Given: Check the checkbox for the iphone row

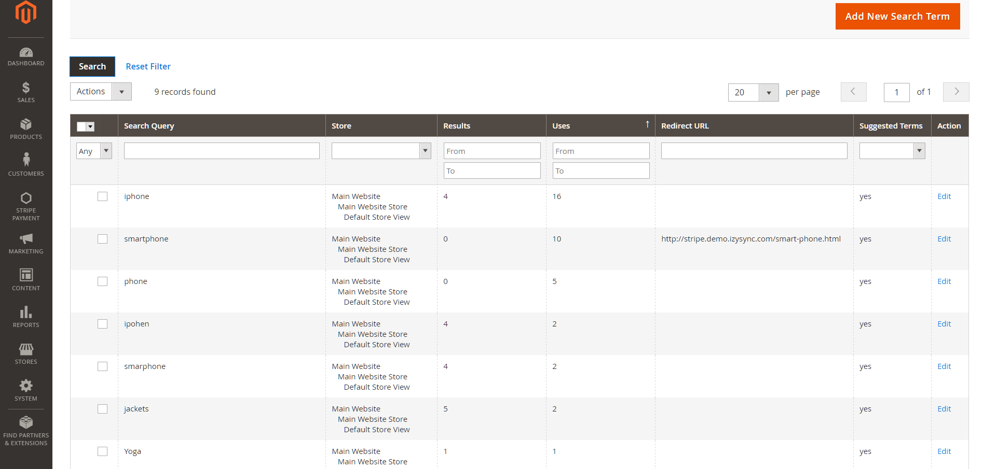Looking at the screenshot, I should [x=102, y=196].
